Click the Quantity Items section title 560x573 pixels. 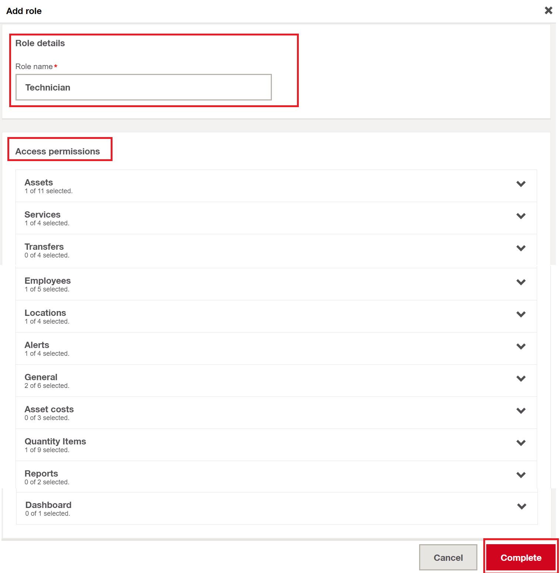pyautogui.click(x=55, y=441)
